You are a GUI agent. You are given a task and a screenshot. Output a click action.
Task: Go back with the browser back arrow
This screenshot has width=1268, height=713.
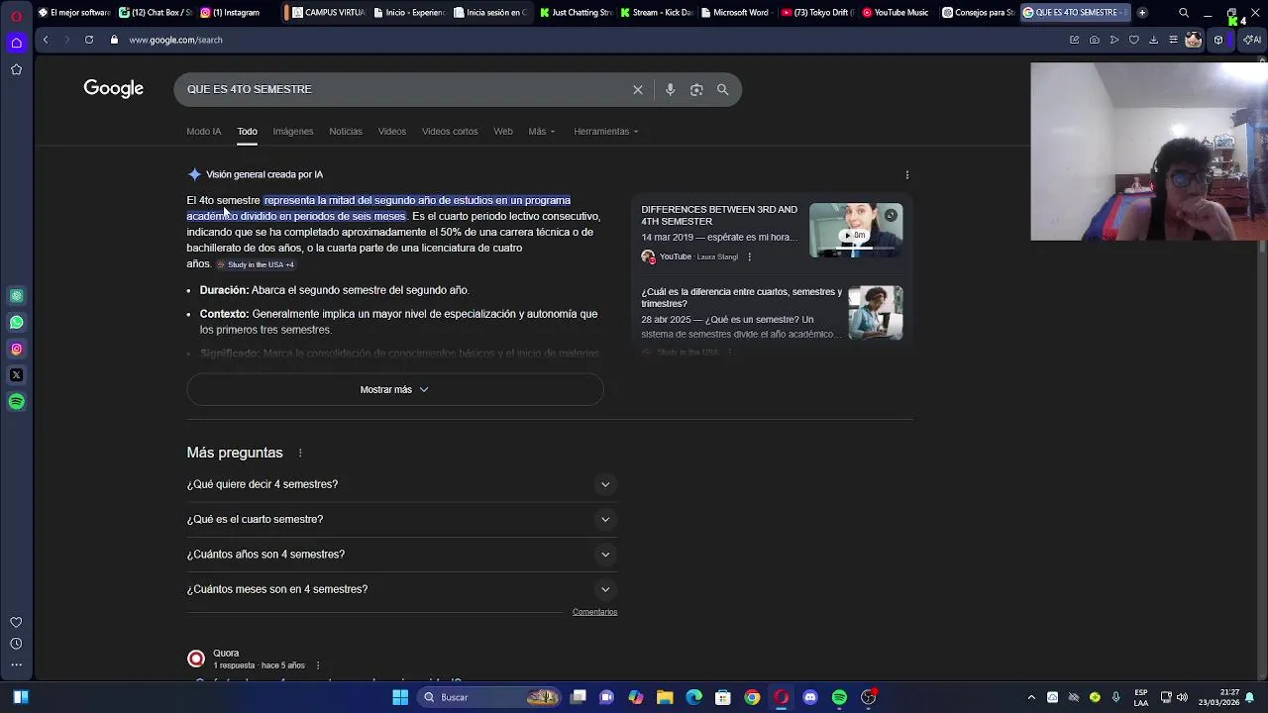46,40
